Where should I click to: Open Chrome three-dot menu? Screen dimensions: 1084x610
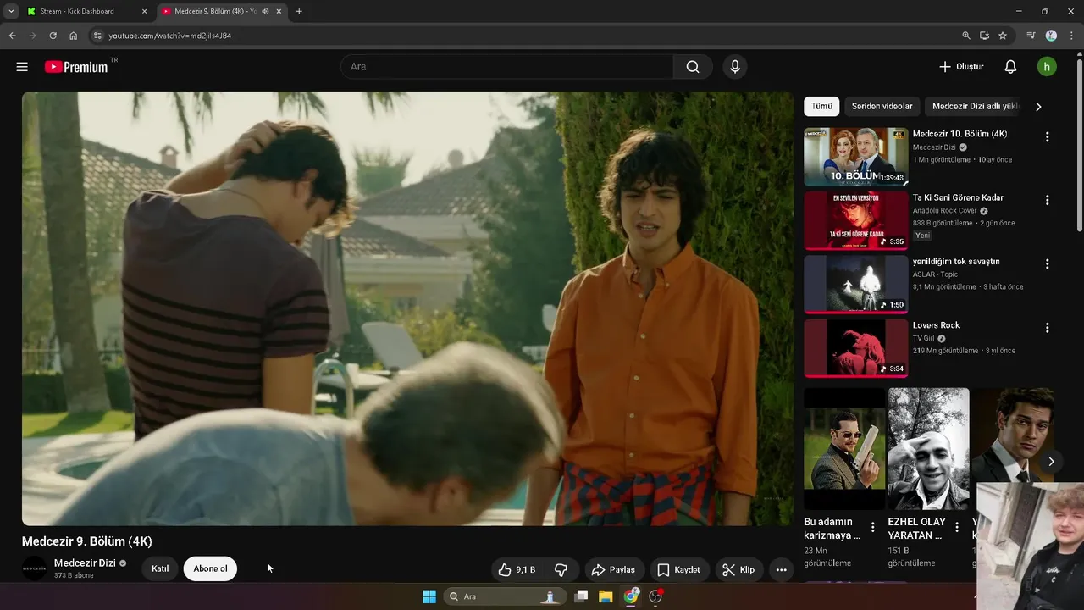pyautogui.click(x=1071, y=36)
